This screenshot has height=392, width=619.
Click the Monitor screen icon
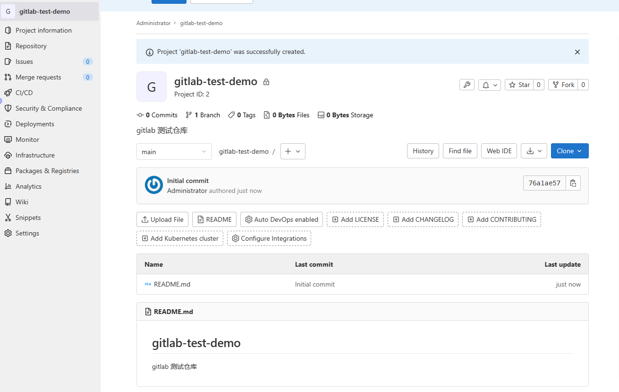coord(8,139)
